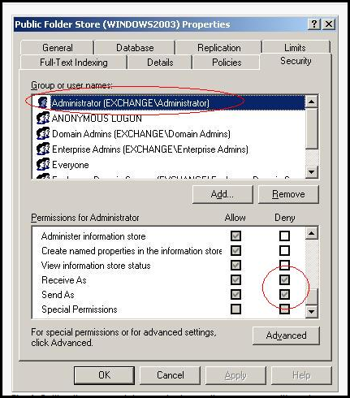This screenshot has height=398, width=350.
Task: Click the ANONYMOUS LOGON group icon
Action: tap(43, 118)
